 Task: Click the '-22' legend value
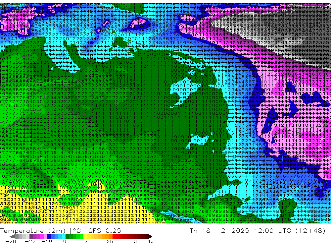(x=30, y=241)
